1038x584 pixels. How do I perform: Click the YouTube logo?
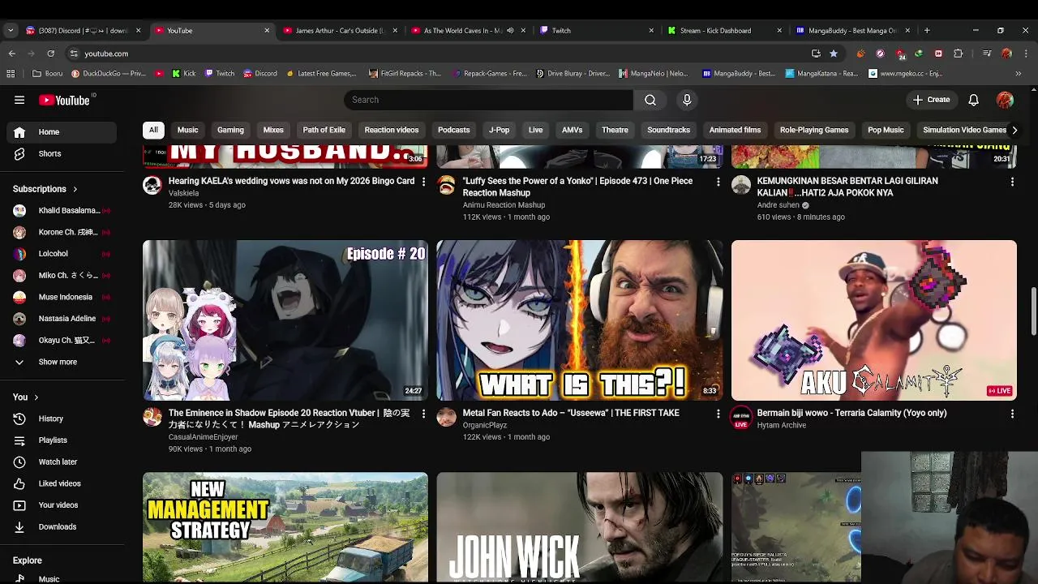click(64, 100)
